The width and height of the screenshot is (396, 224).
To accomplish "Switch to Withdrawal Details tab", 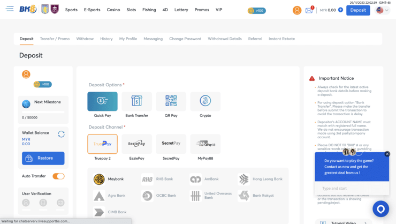I will point(225,39).
